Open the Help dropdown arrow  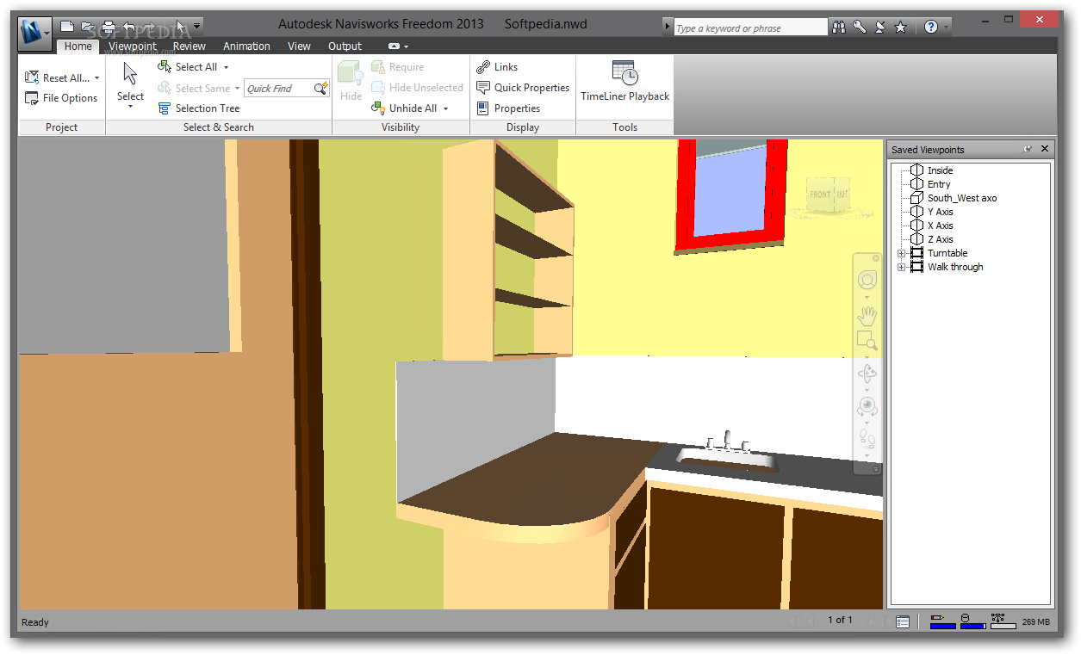[946, 28]
